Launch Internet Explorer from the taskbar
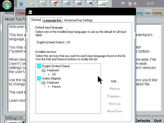 (21, 4)
